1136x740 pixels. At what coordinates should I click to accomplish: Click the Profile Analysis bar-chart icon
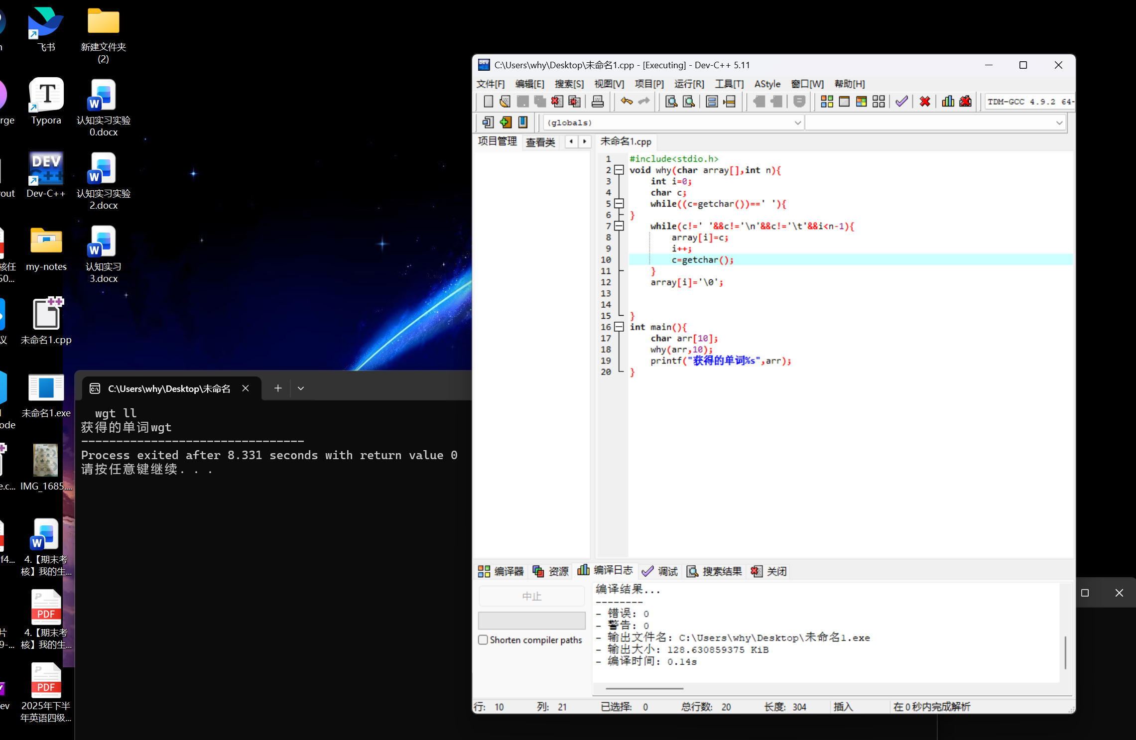[948, 102]
